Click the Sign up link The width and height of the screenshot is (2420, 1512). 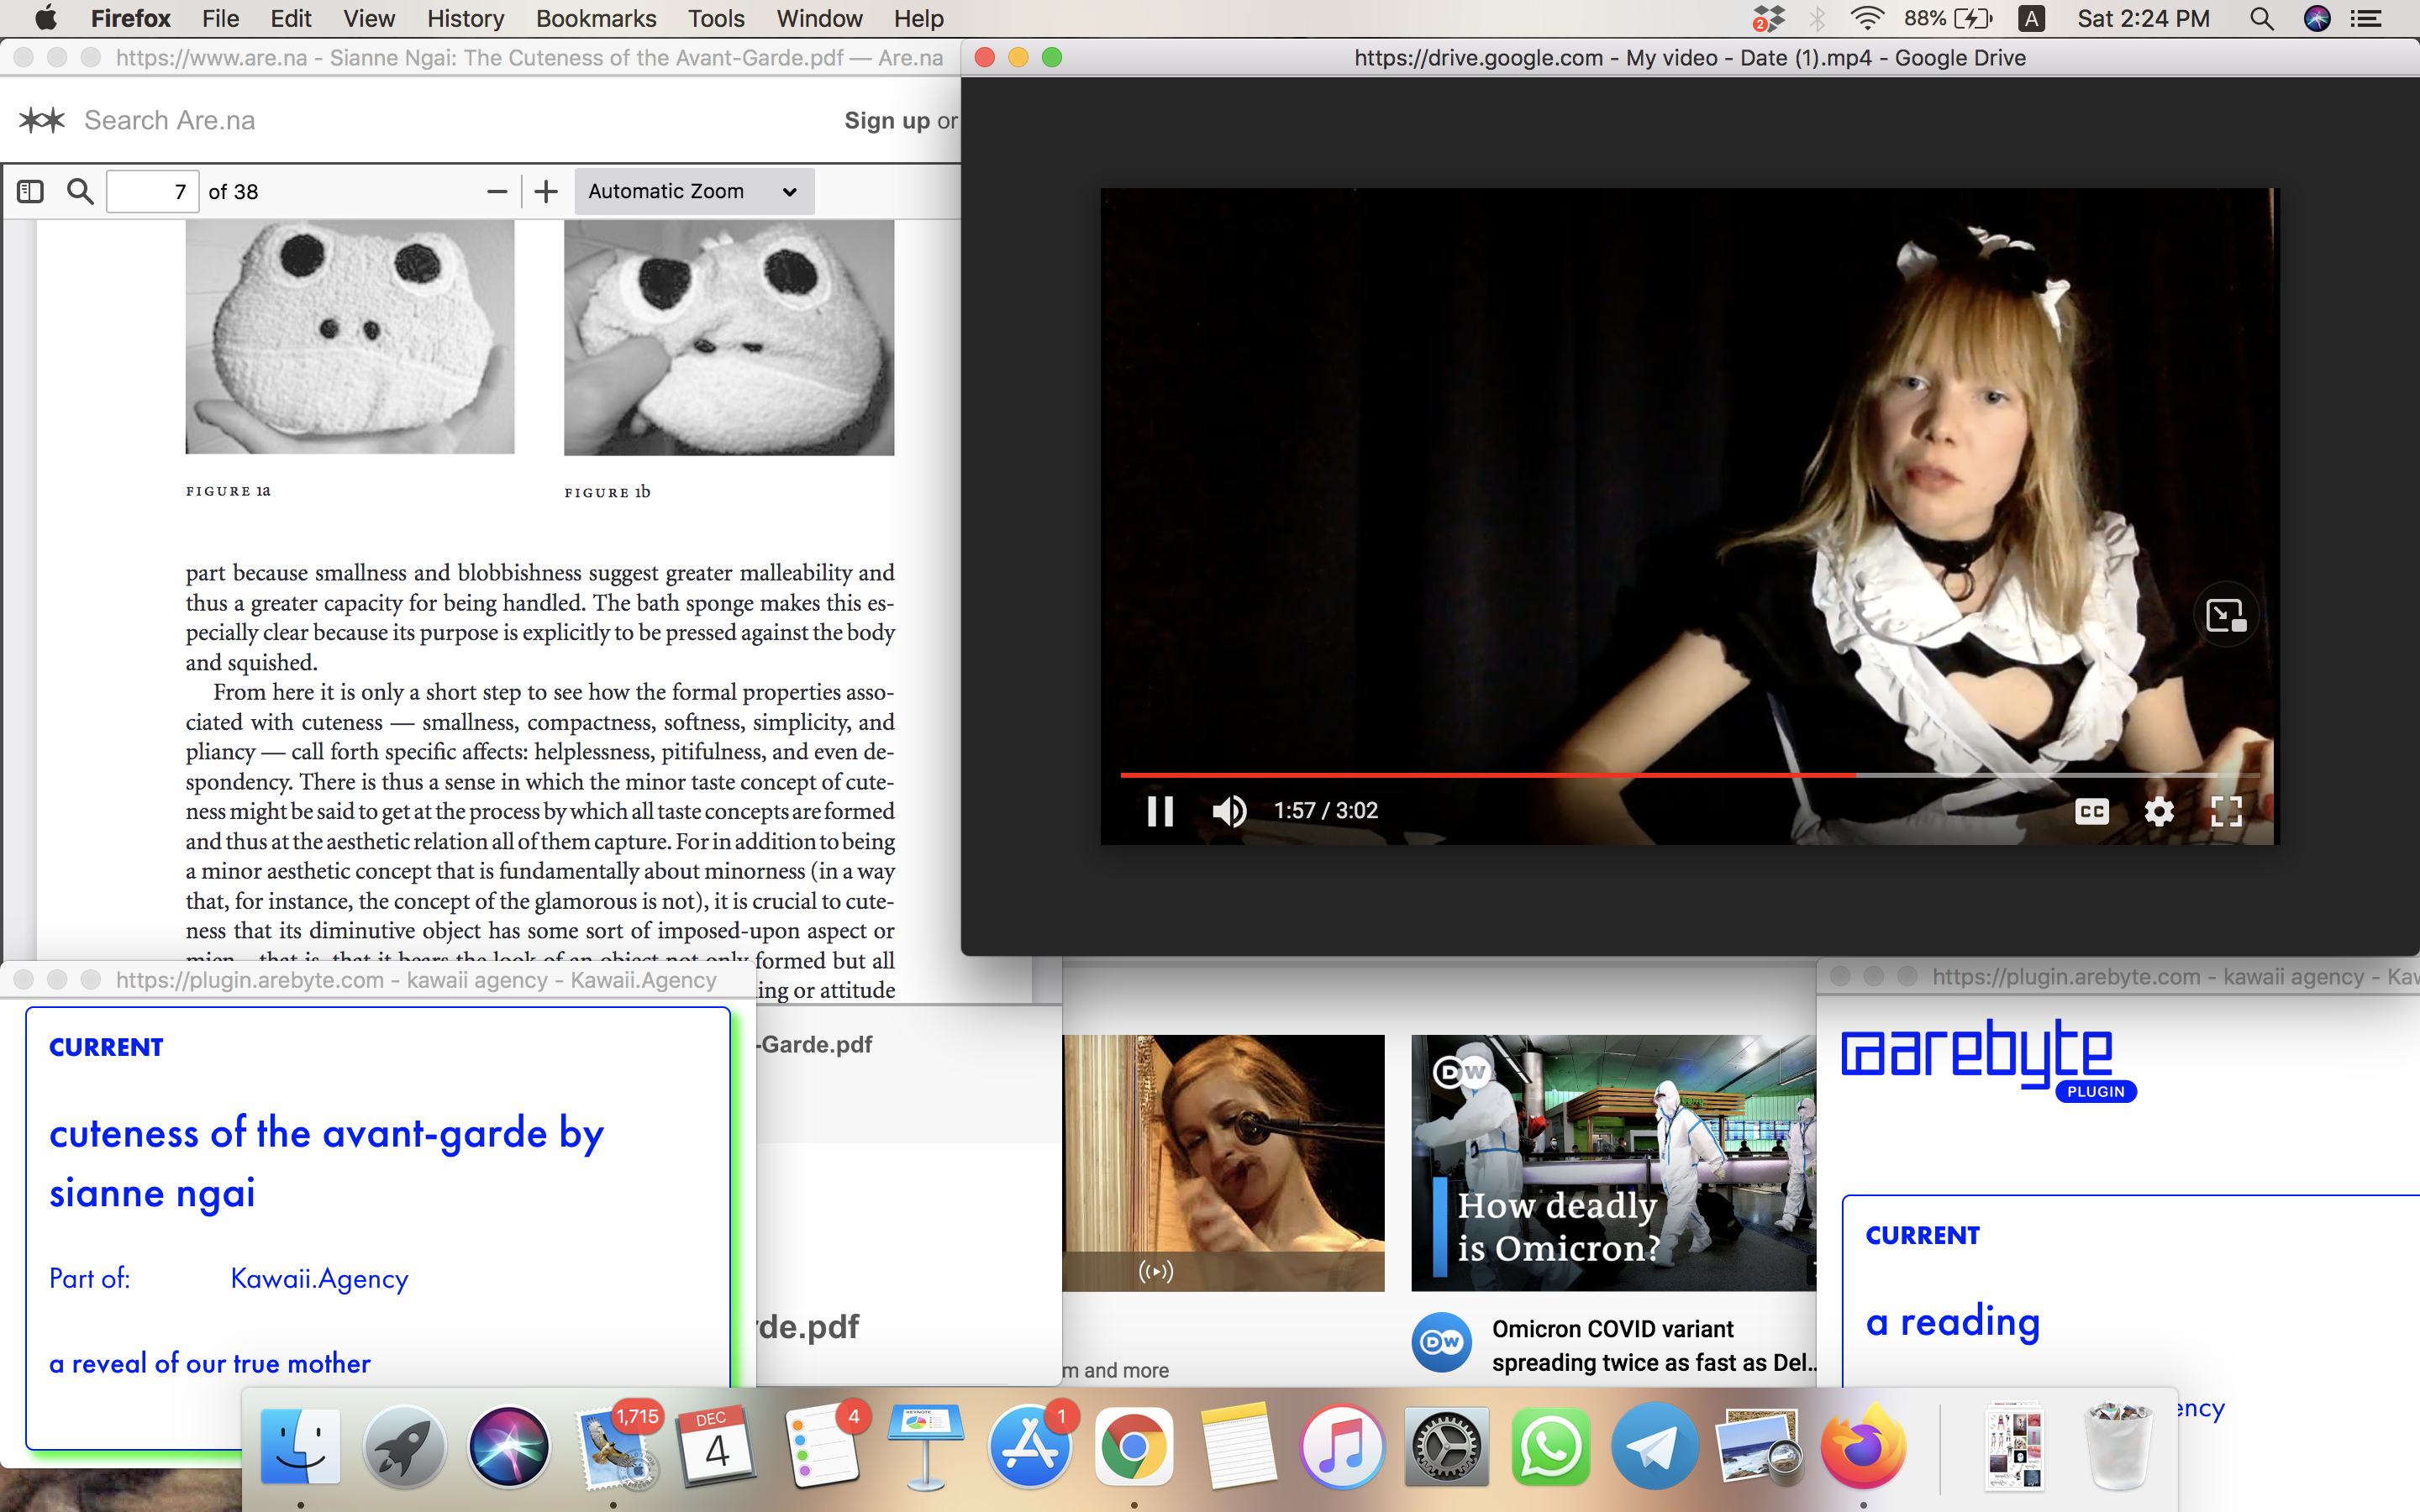pyautogui.click(x=886, y=121)
